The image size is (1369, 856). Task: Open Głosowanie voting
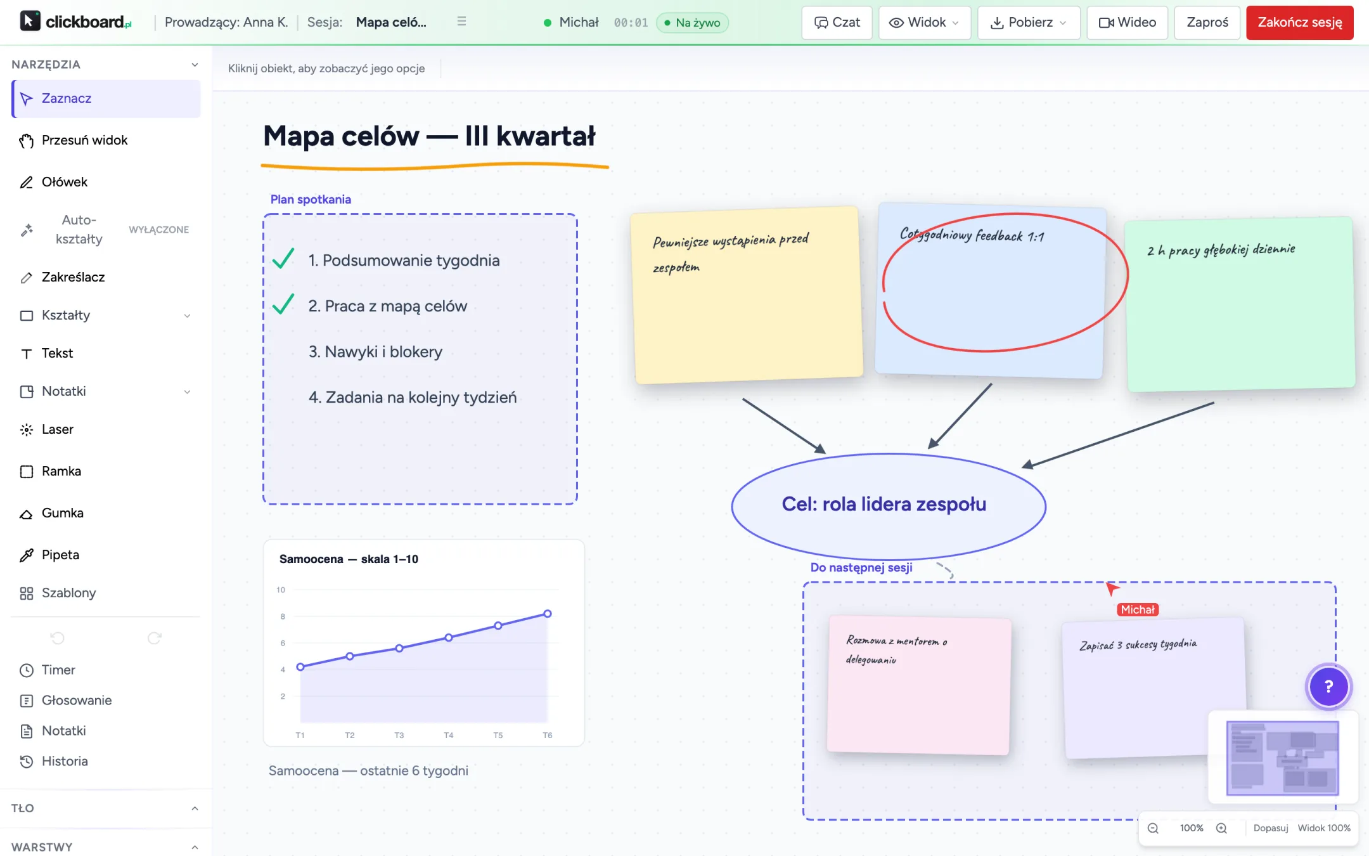coord(106,701)
